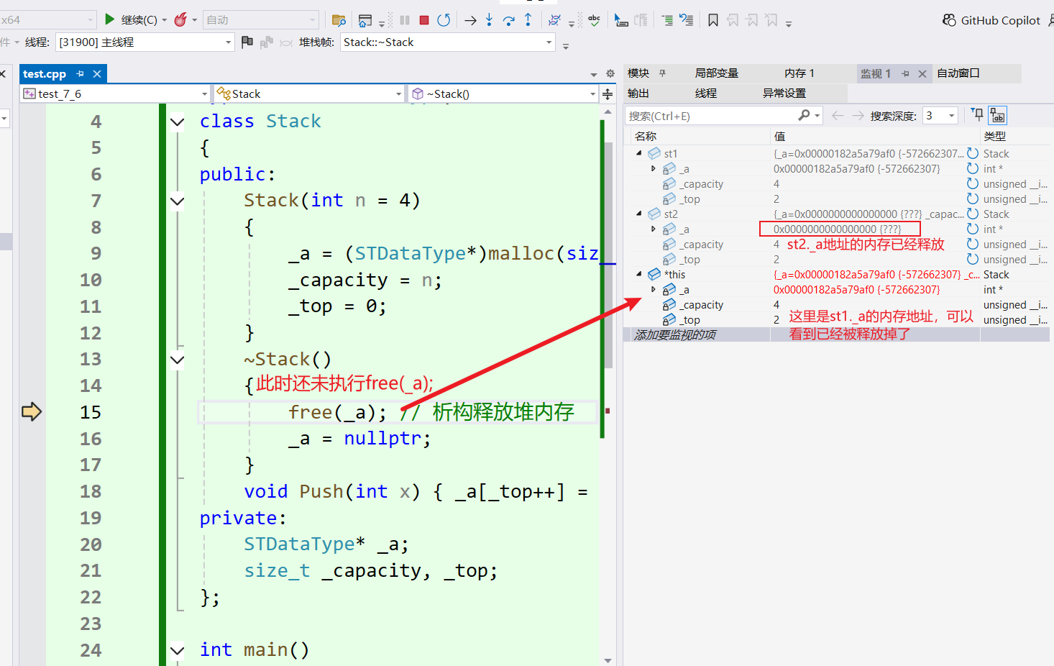Click the search magnifier in watch window
Screen dimensions: 1054x666
[x=804, y=115]
